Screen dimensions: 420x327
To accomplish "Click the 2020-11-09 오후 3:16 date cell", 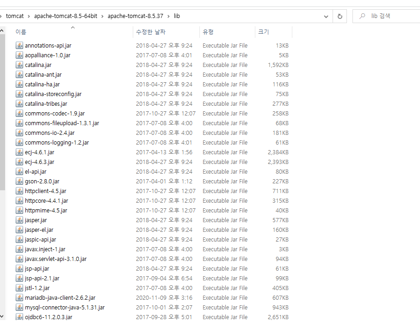I will [164, 297].
